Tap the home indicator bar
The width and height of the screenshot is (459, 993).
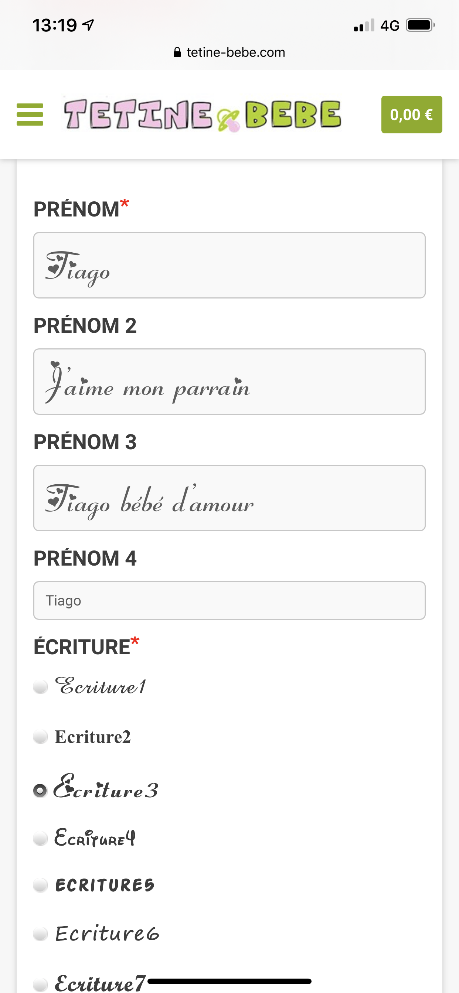pyautogui.click(x=229, y=982)
